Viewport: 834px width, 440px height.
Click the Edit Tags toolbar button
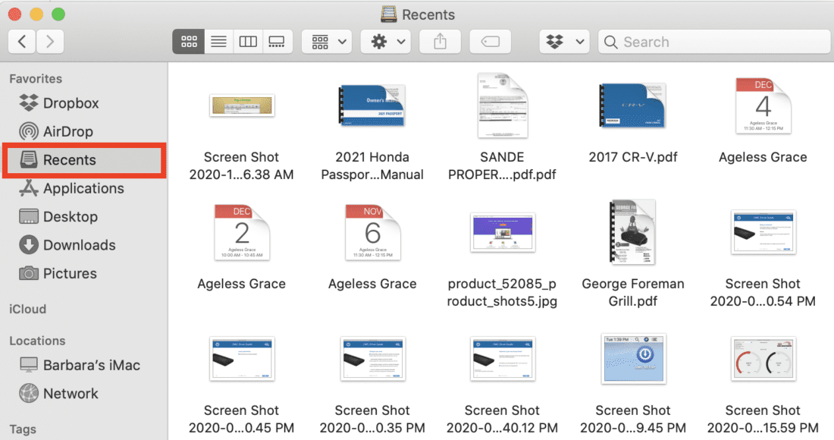click(x=491, y=42)
